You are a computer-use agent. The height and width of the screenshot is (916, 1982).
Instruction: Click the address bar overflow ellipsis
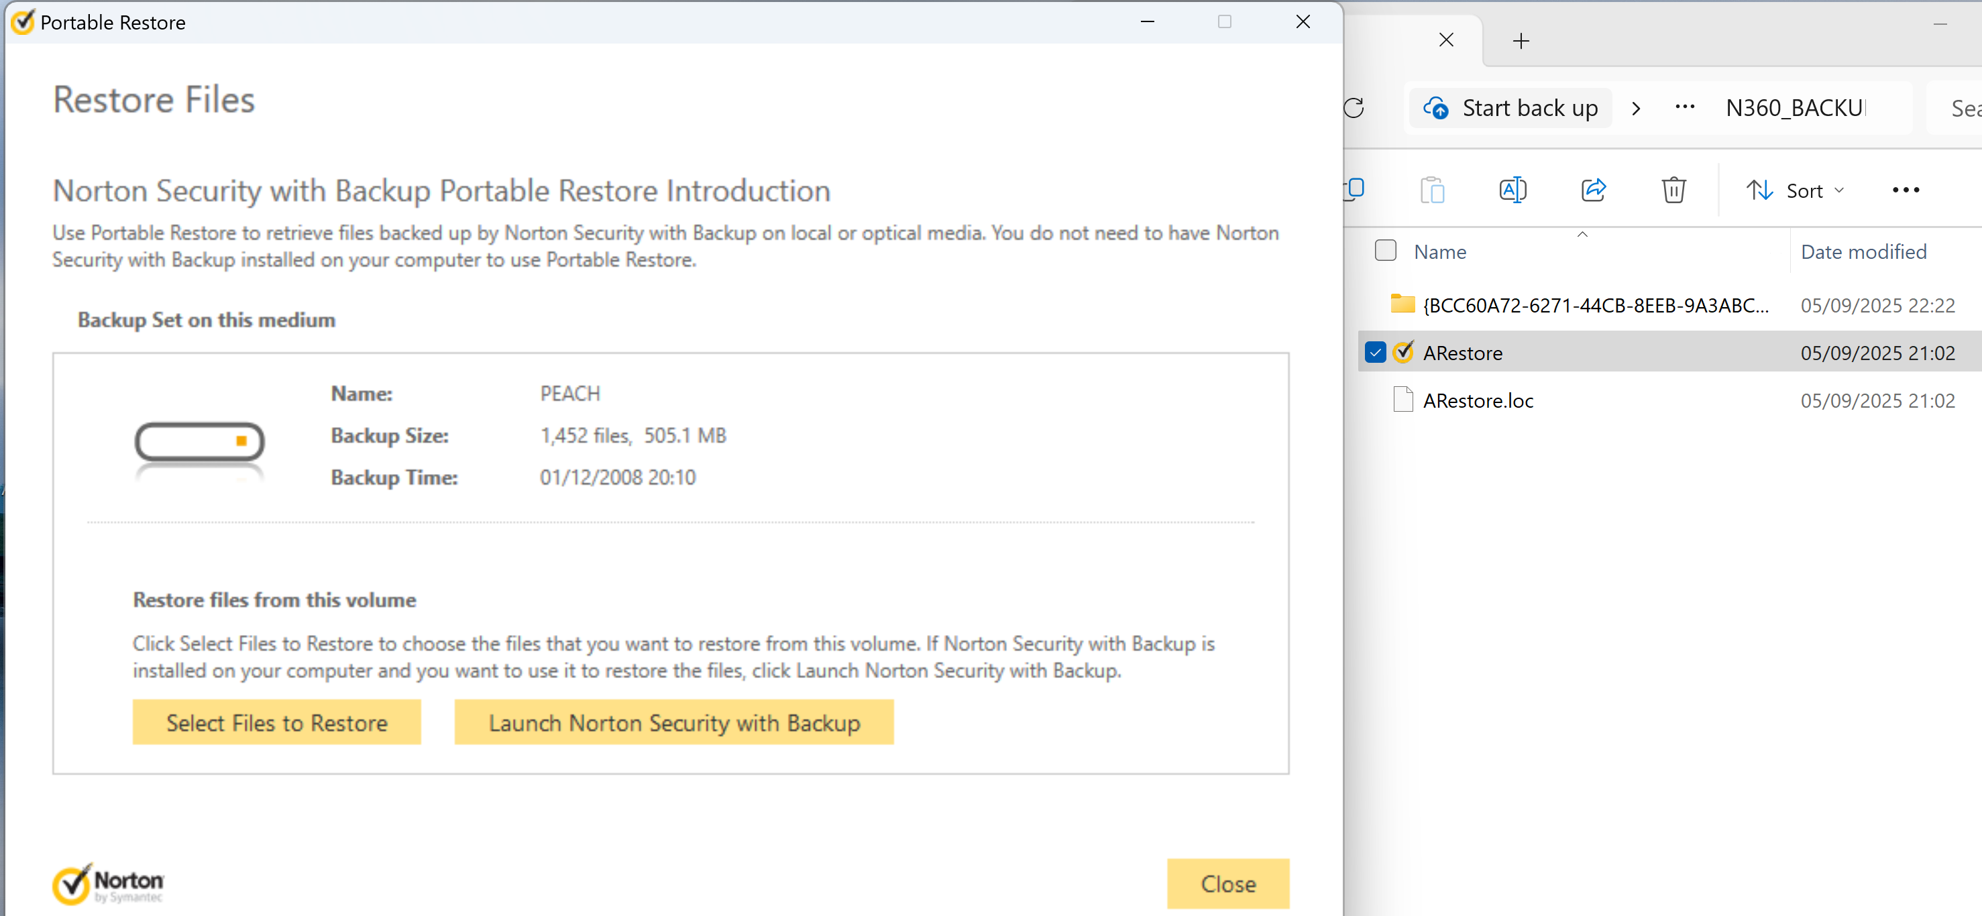pyautogui.click(x=1684, y=108)
